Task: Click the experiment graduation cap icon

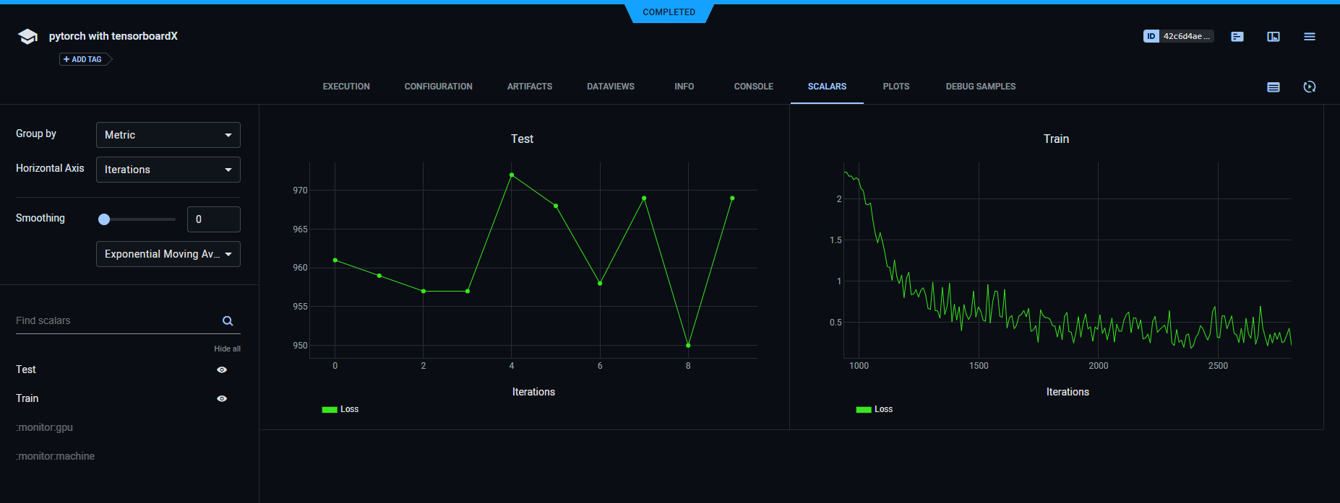Action: pos(27,37)
